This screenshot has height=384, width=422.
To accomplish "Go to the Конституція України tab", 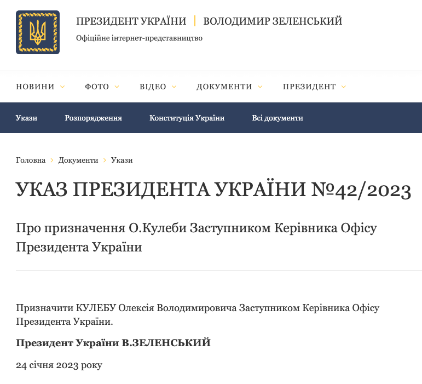I will (x=187, y=118).
